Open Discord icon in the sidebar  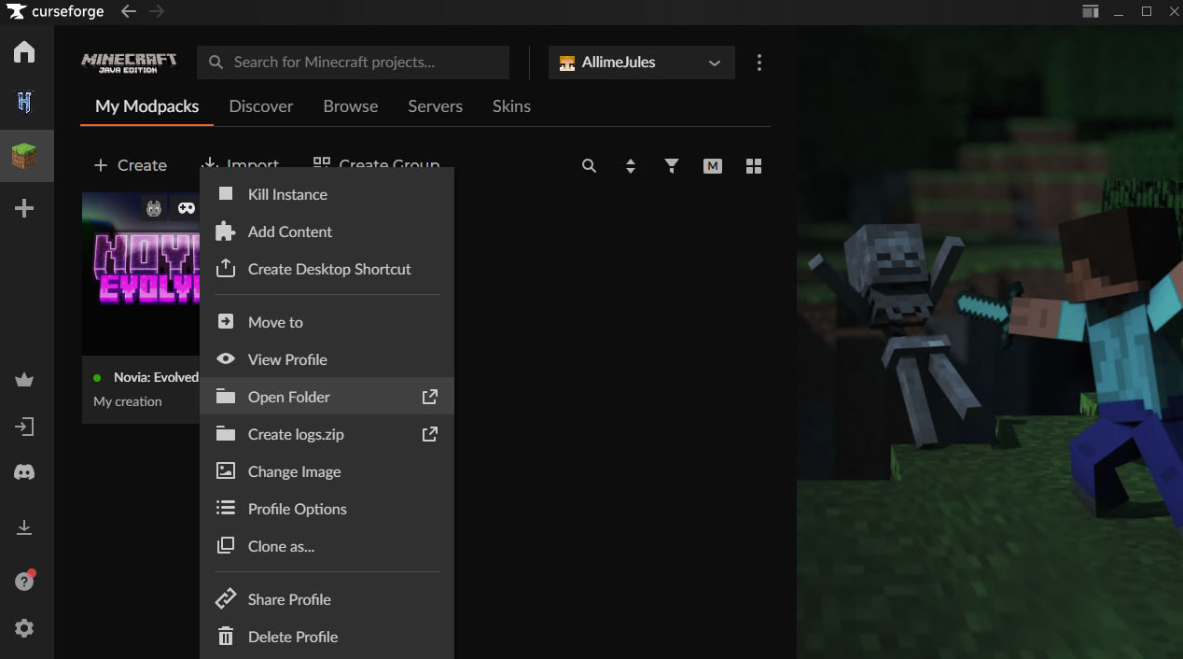click(24, 472)
